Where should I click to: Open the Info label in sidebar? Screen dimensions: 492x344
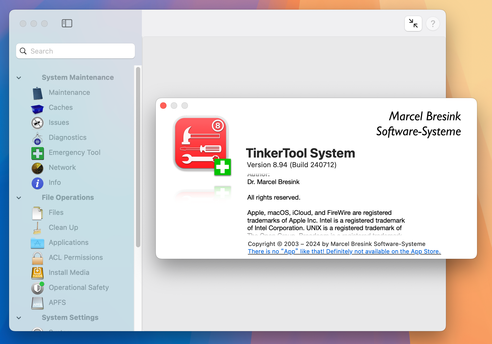(x=55, y=182)
